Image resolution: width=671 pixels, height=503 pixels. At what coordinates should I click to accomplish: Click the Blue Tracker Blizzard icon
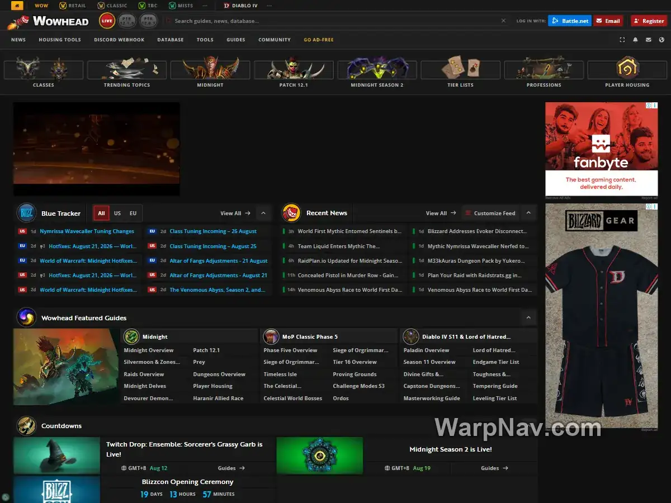[26, 213]
